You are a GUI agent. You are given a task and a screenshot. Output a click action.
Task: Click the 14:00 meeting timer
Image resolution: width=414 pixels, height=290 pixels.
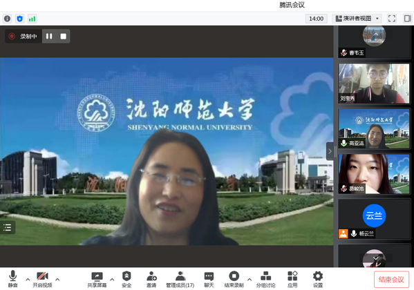click(316, 19)
